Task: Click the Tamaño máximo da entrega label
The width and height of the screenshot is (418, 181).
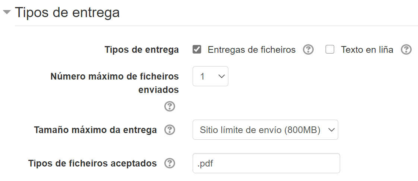Action: click(x=95, y=130)
